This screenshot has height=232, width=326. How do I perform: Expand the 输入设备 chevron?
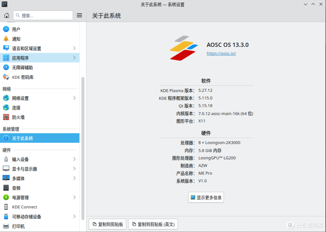(x=74, y=159)
